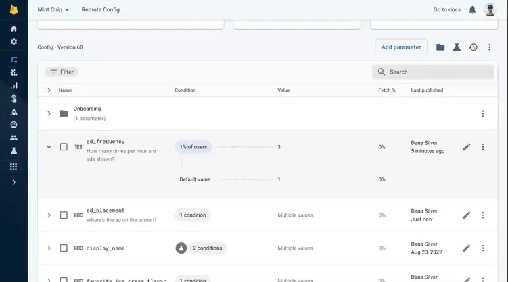Click display_name 2 conditions chip
The height and width of the screenshot is (282, 508).
point(208,248)
